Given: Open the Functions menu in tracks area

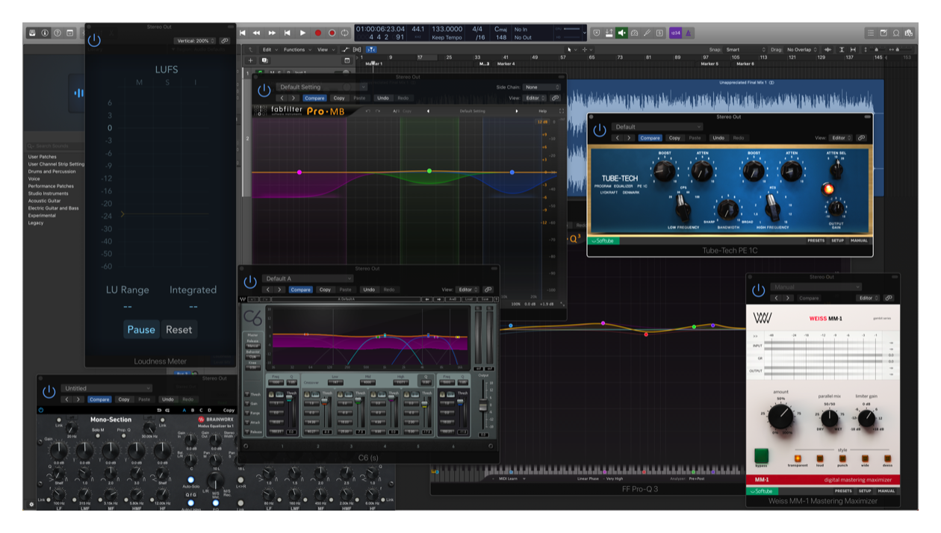Looking at the screenshot, I should pyautogui.click(x=296, y=49).
